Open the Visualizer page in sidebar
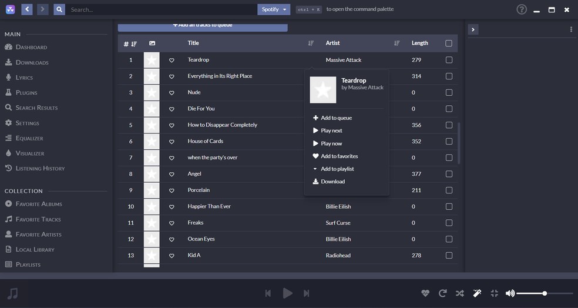 coord(30,153)
